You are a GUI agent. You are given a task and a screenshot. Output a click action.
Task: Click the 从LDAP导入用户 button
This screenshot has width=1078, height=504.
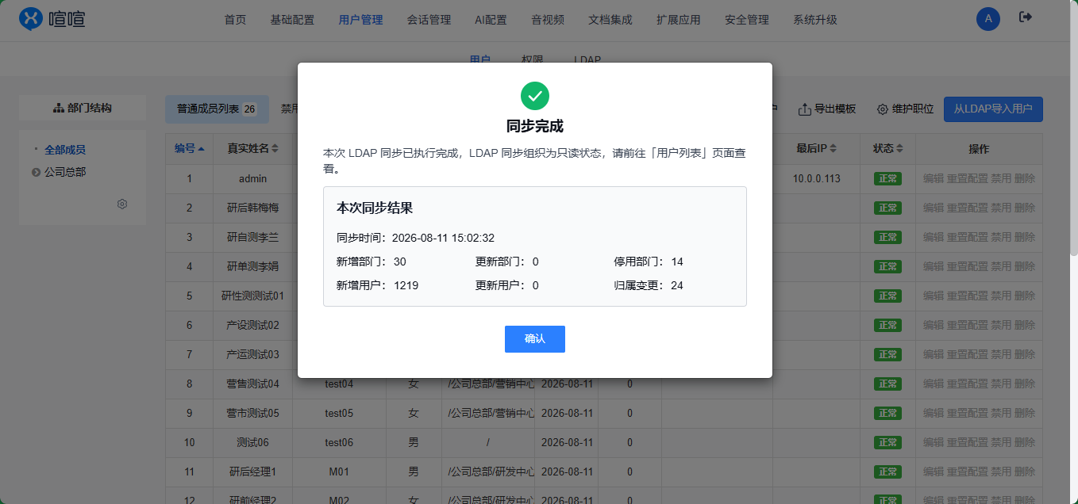coord(993,109)
